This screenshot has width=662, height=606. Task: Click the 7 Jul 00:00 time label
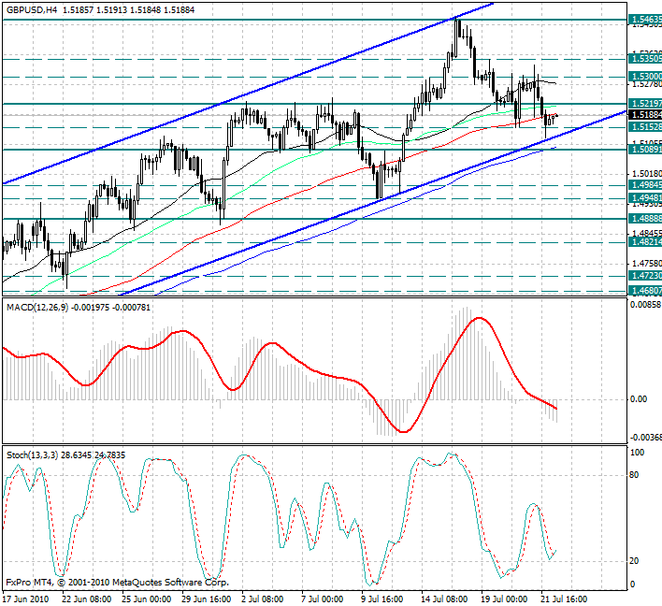pos(323,599)
